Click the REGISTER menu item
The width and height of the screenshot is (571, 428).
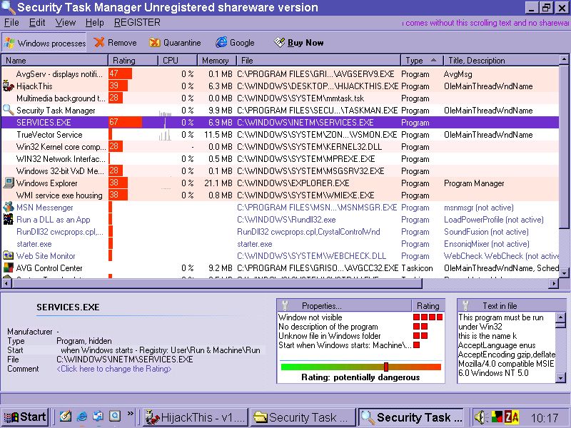137,23
